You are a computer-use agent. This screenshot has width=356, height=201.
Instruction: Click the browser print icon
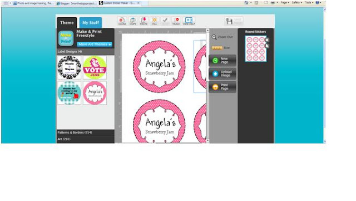pos(273,2)
